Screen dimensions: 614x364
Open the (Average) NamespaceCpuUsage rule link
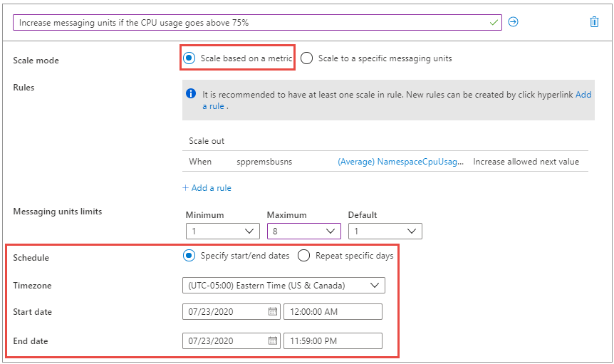[x=401, y=162]
